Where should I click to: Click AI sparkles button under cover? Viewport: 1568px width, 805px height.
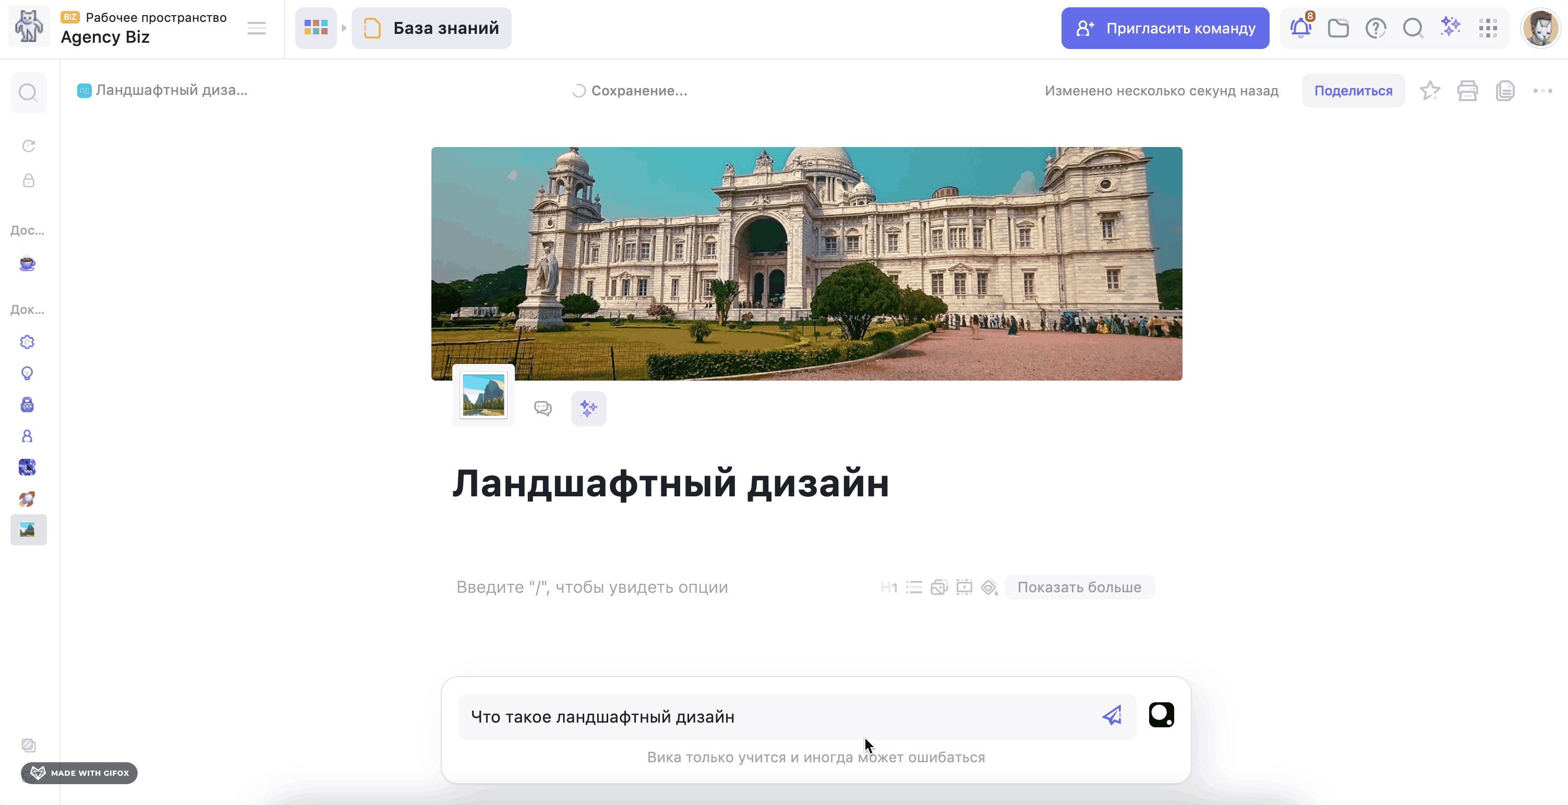[x=588, y=408]
